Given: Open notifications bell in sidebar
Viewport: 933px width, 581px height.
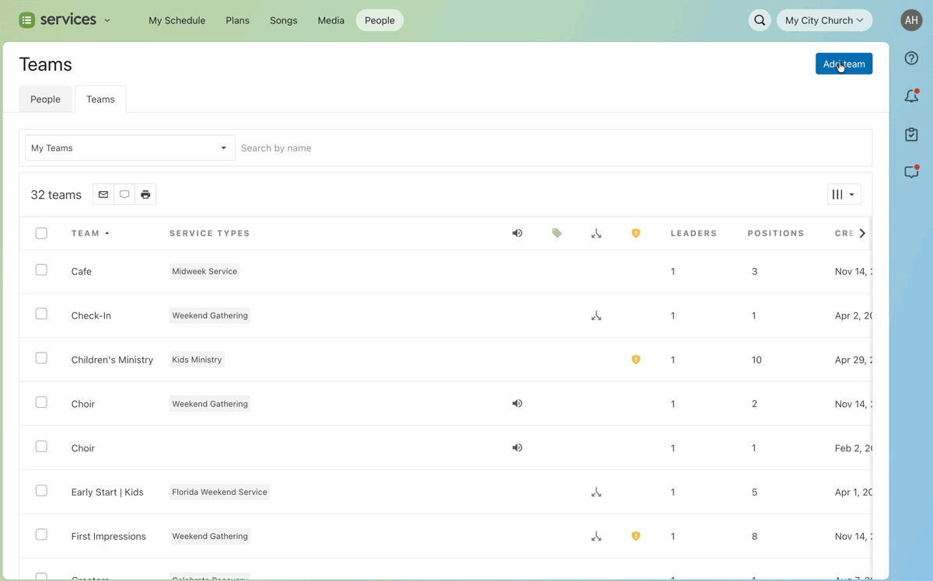Looking at the screenshot, I should [x=911, y=96].
